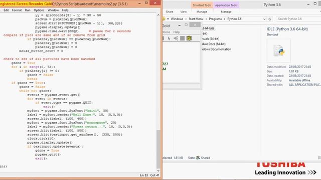321x180 pixels.
Task: Click the Shortcut Tools contextual header
Action: pos(202,5)
